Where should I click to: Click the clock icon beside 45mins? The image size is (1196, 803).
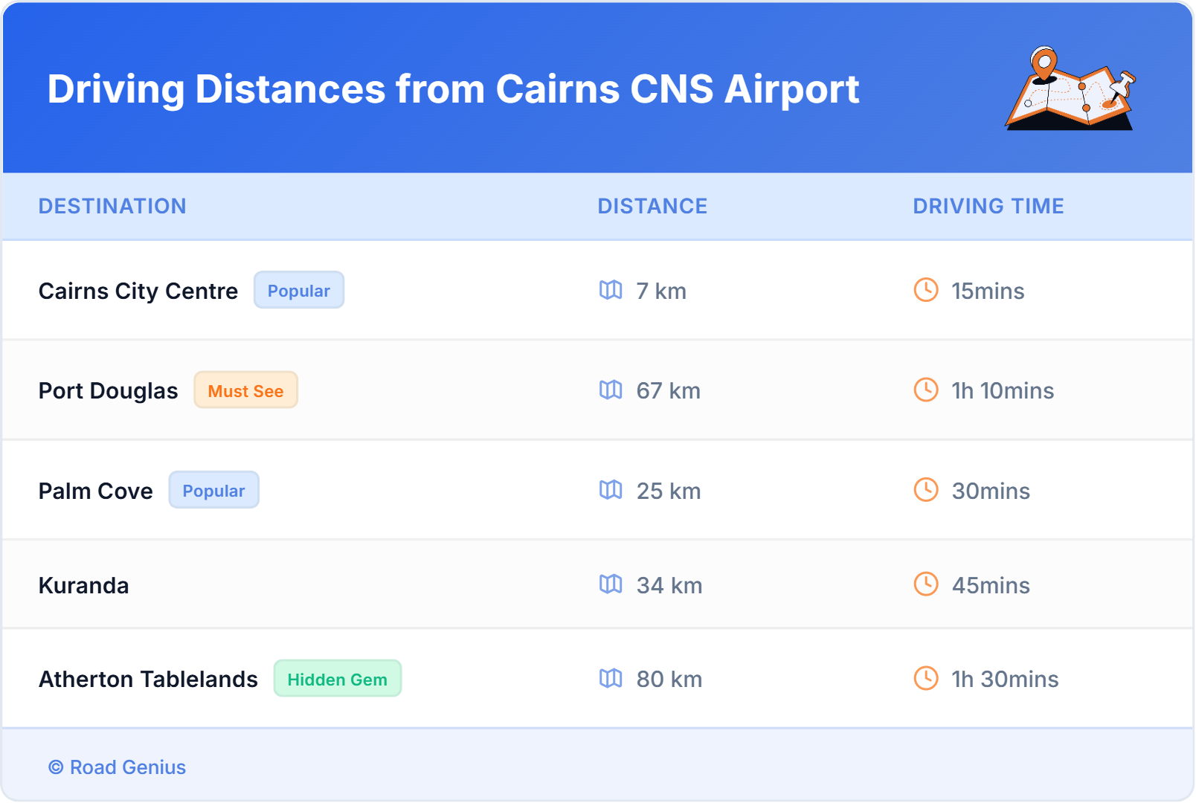pos(926,584)
